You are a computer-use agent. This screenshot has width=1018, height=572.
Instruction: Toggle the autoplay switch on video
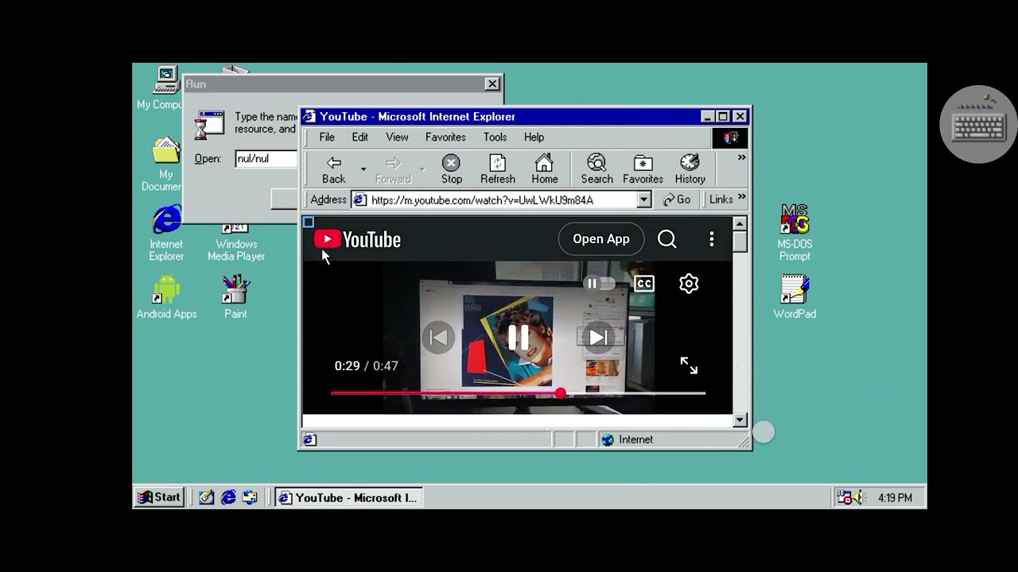[600, 284]
